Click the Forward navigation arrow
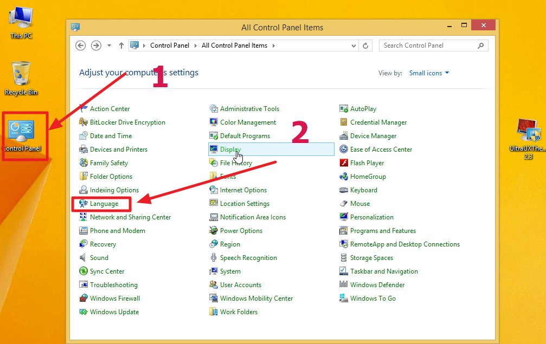 pos(96,46)
